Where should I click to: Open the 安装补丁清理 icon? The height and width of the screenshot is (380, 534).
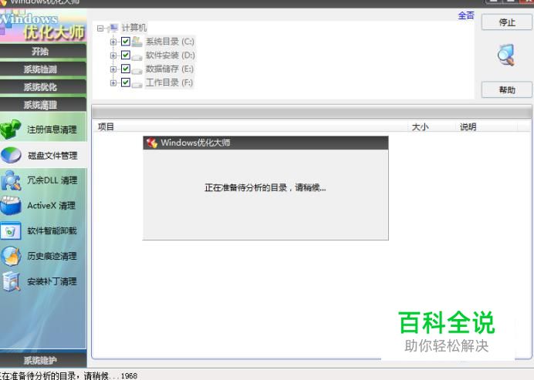pos(12,281)
